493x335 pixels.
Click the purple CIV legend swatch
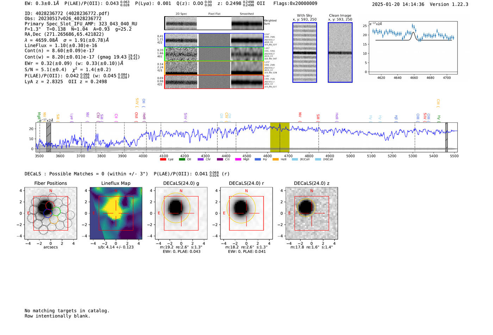(201, 159)
